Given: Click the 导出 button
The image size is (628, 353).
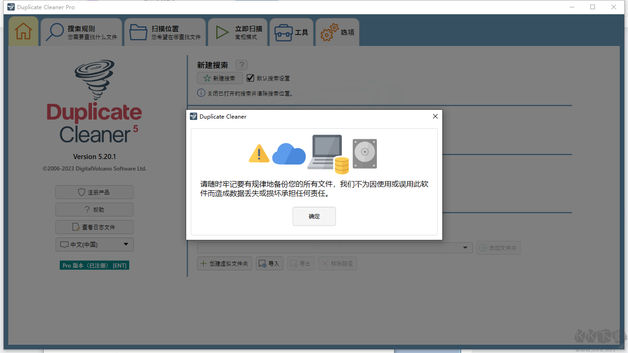Looking at the screenshot, I should [301, 263].
